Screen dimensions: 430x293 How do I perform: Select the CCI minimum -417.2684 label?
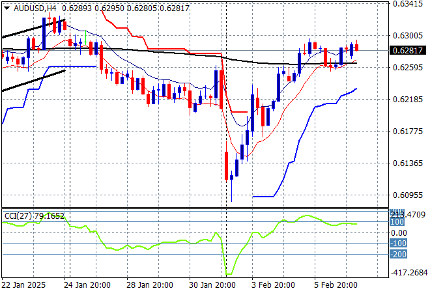pos(409,273)
